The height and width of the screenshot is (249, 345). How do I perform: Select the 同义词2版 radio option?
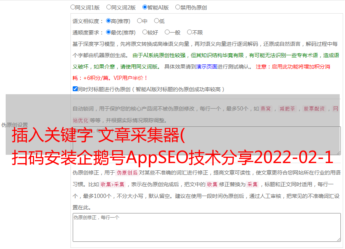click(109, 7)
